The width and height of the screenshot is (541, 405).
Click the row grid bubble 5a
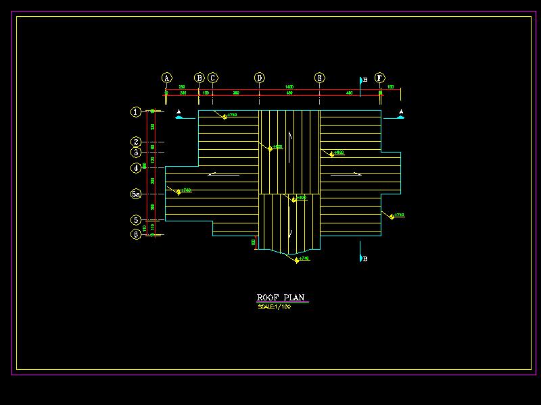(x=136, y=194)
